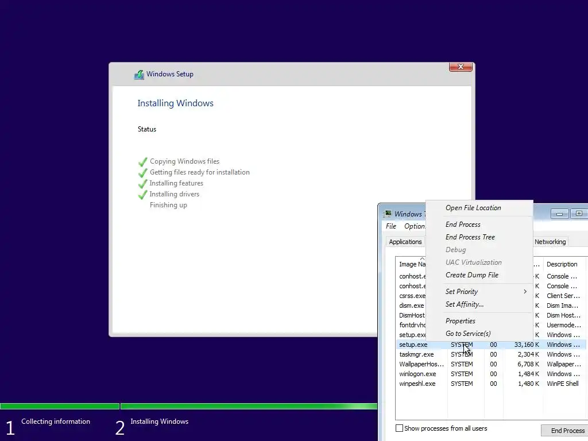Click the Task Manager window icon
This screenshot has width=588, height=441.
[x=387, y=214]
